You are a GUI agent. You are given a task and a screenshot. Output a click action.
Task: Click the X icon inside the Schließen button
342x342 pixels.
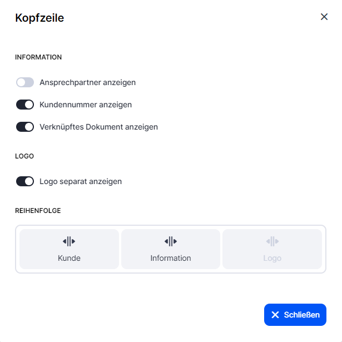pyautogui.click(x=275, y=315)
